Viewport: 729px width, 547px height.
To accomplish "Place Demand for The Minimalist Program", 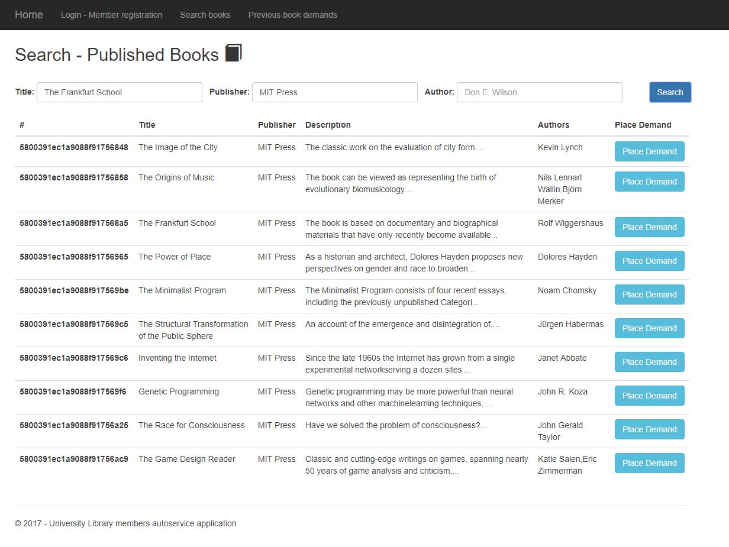I will 650,294.
